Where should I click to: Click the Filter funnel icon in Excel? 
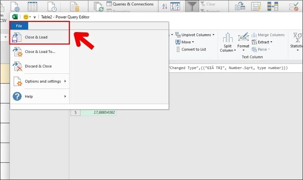192,6
